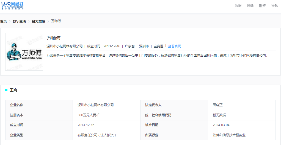Click the 万师傅 company title heading
Viewport: 281px width, 145px height.
click(53, 38)
